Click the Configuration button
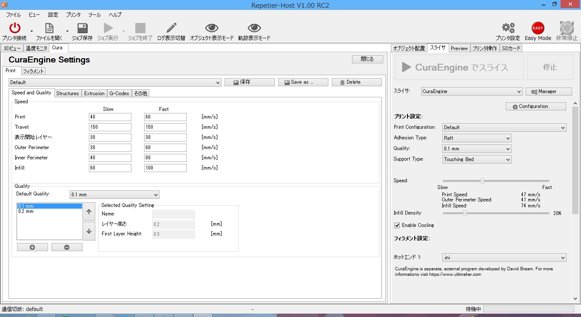 pyautogui.click(x=536, y=106)
